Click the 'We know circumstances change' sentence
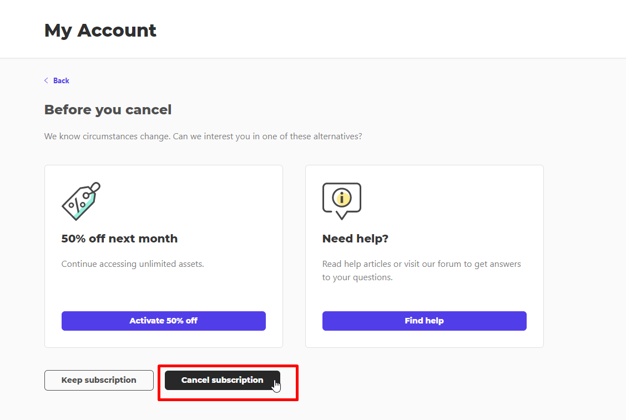Image resolution: width=626 pixels, height=420 pixels. point(203,136)
